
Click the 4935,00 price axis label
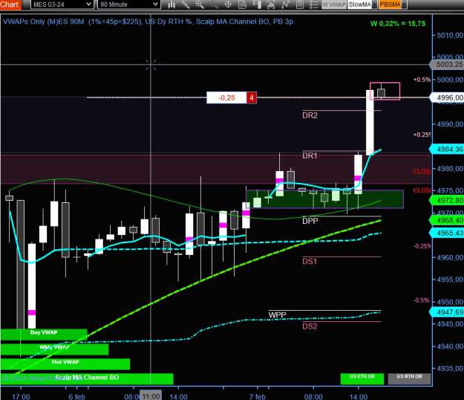click(x=450, y=368)
